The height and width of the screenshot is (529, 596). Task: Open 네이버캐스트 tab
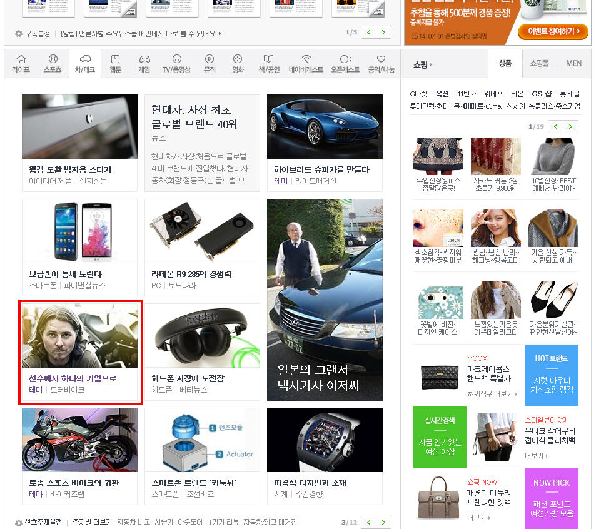pyautogui.click(x=306, y=64)
